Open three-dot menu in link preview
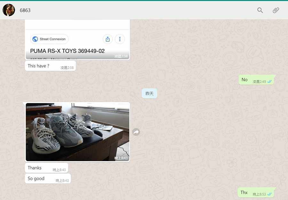Image resolution: width=288 pixels, height=200 pixels. pyautogui.click(x=120, y=39)
